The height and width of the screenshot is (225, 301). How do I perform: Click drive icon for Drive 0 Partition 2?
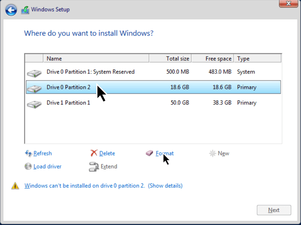pyautogui.click(x=34, y=89)
